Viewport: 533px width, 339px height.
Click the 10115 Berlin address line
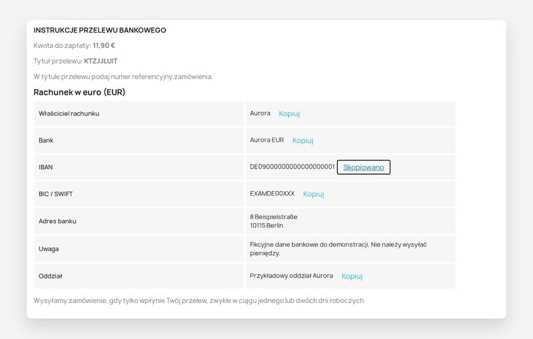tap(266, 226)
